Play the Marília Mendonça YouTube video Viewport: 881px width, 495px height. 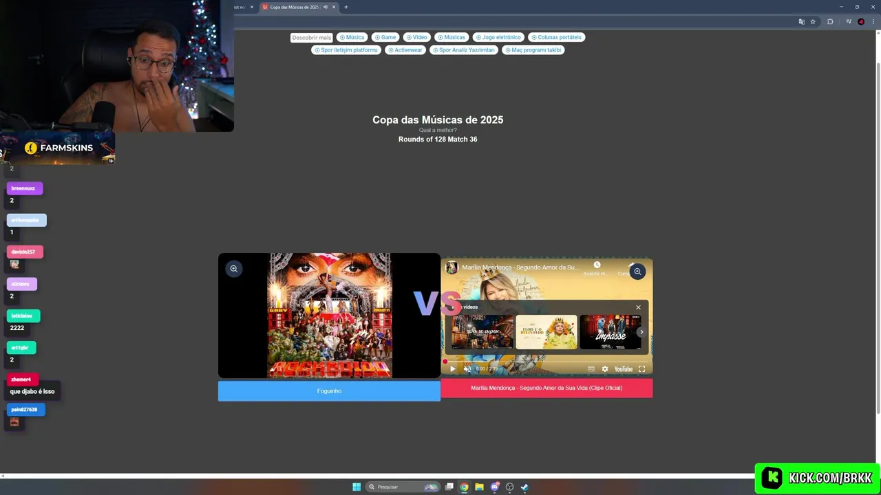click(452, 369)
